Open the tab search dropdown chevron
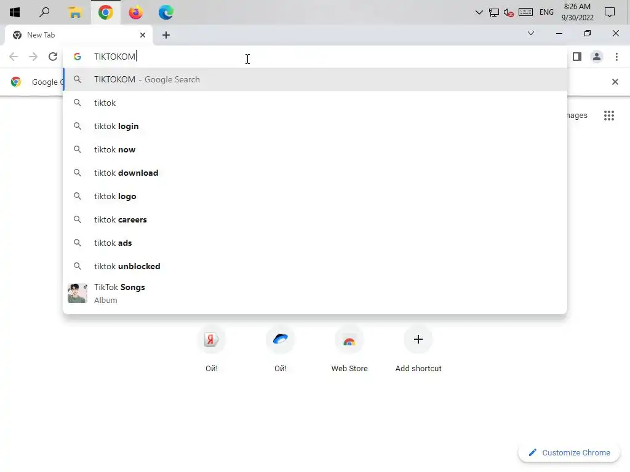 [531, 33]
